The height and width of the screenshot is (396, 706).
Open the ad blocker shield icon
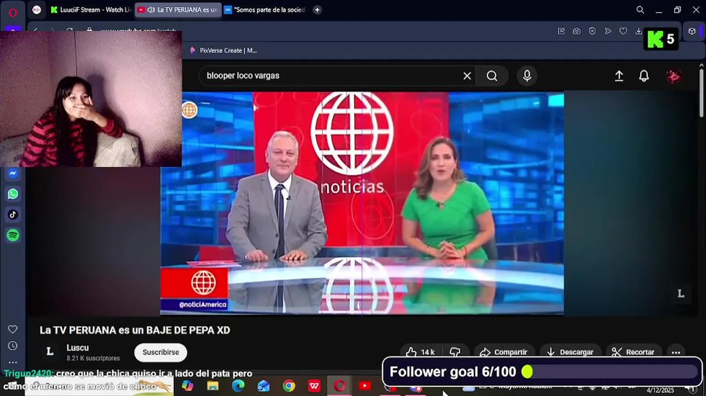(x=592, y=31)
